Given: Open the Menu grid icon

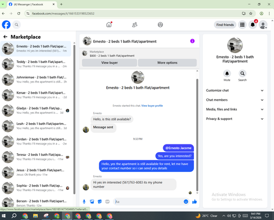Looking at the screenshot, I should [x=242, y=25].
